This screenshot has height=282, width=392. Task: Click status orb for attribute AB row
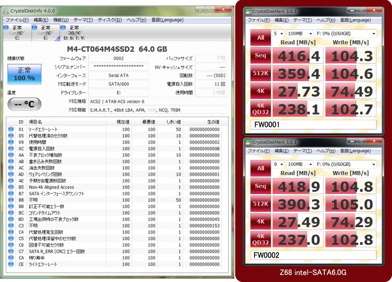(x=11, y=161)
